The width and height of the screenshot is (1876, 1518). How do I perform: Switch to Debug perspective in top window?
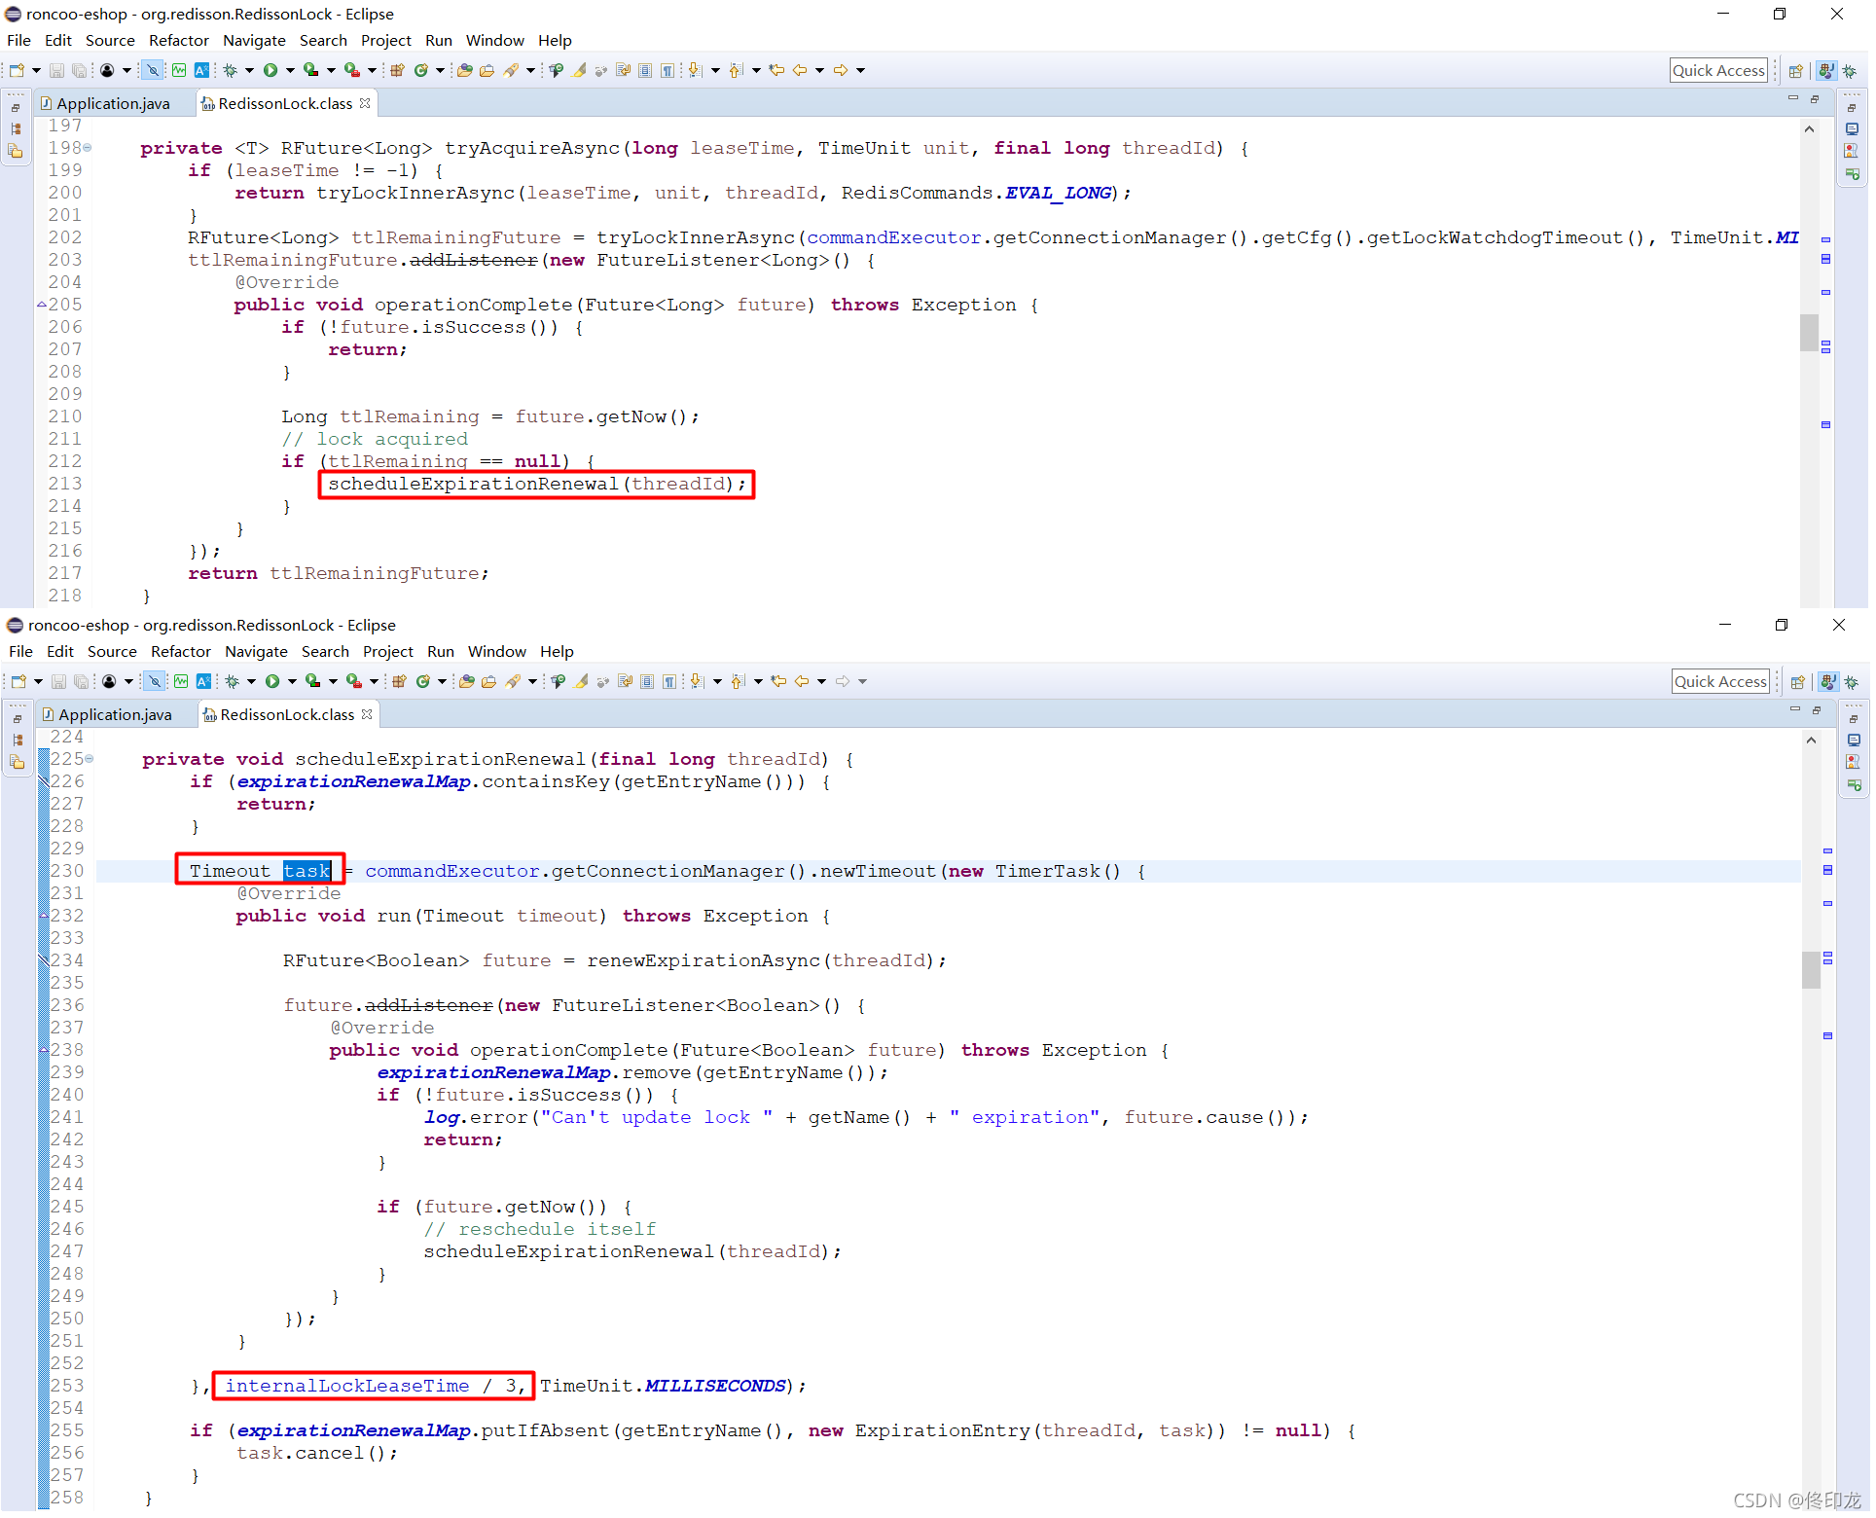(1850, 71)
